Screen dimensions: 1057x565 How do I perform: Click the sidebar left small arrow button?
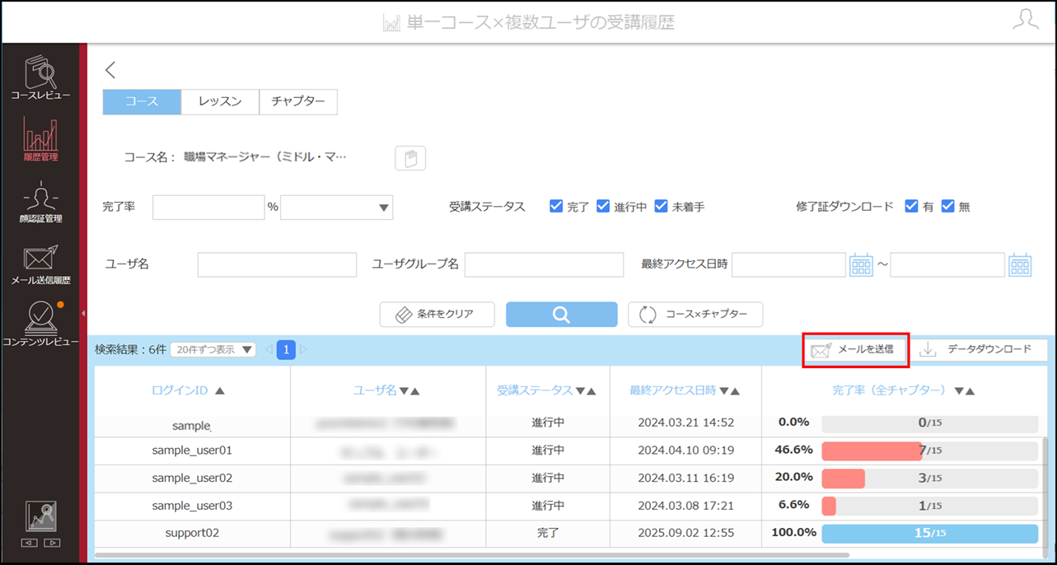click(x=29, y=544)
